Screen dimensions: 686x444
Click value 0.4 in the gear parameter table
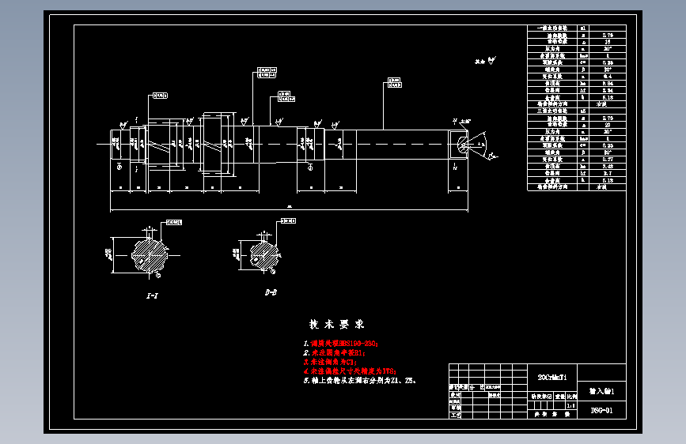[x=607, y=77]
